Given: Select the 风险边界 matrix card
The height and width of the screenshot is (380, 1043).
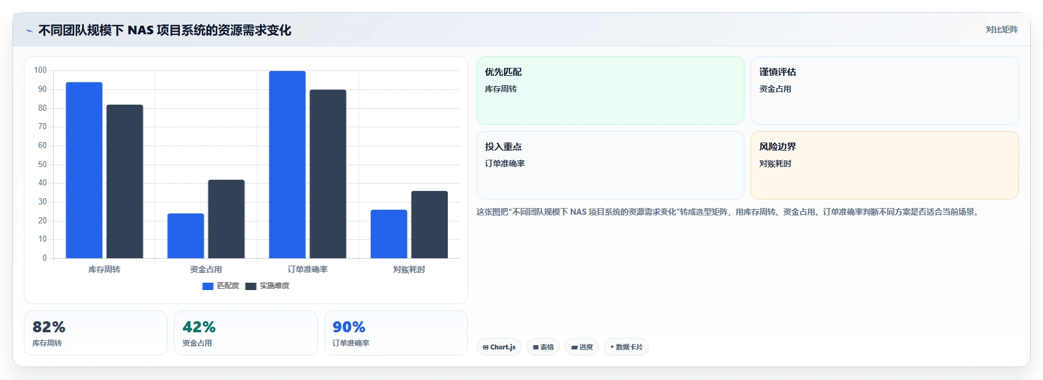Looking at the screenshot, I should point(885,165).
